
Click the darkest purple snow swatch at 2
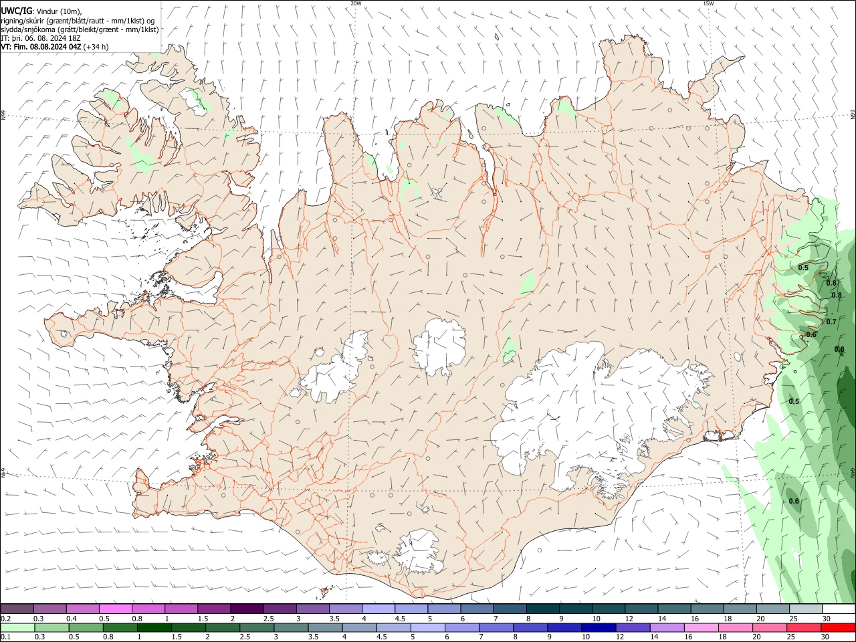(247, 609)
